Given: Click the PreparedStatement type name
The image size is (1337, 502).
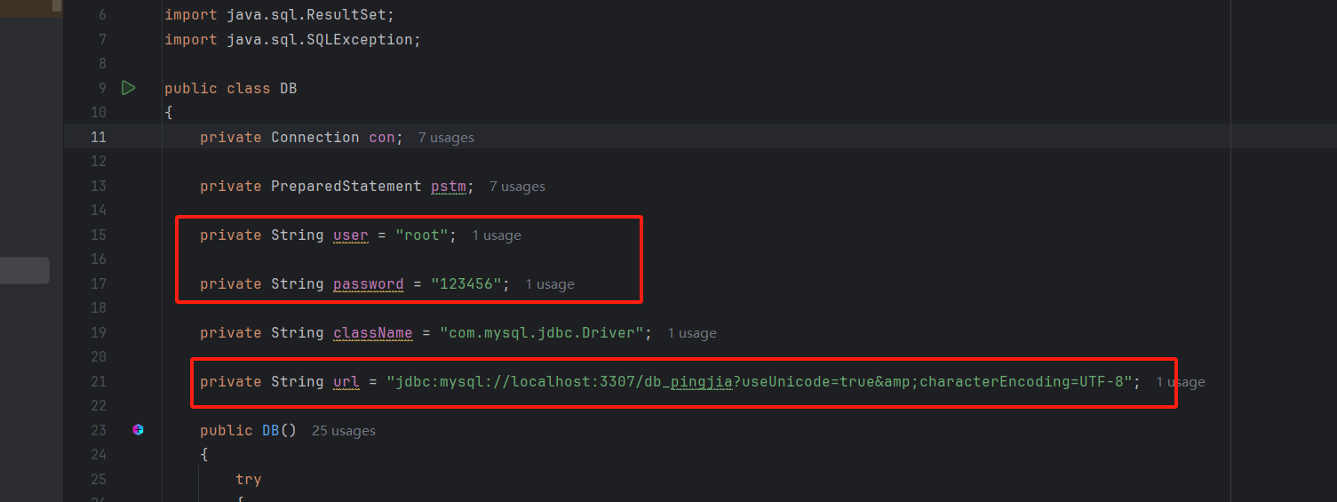Looking at the screenshot, I should tap(346, 187).
